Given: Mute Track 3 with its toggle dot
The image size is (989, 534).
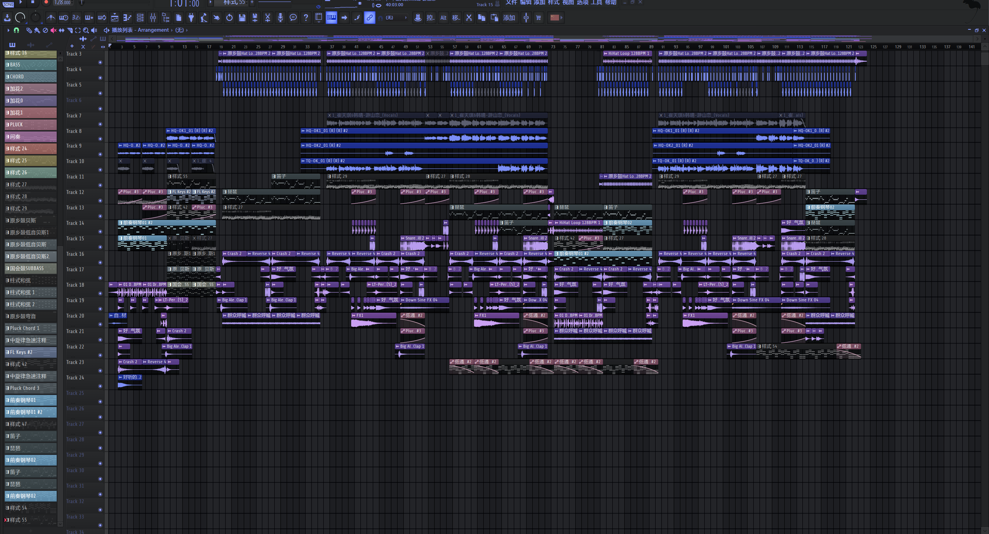Looking at the screenshot, I should tap(100, 62).
